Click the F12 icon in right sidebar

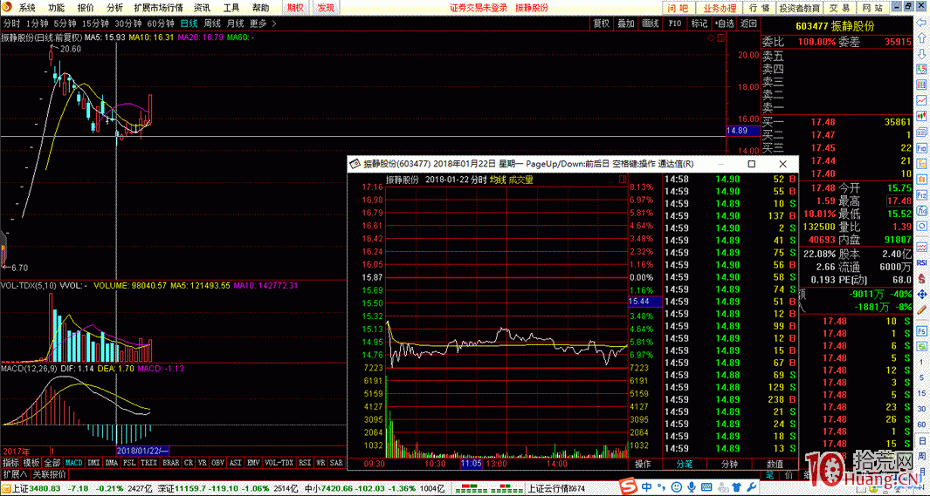[921, 194]
